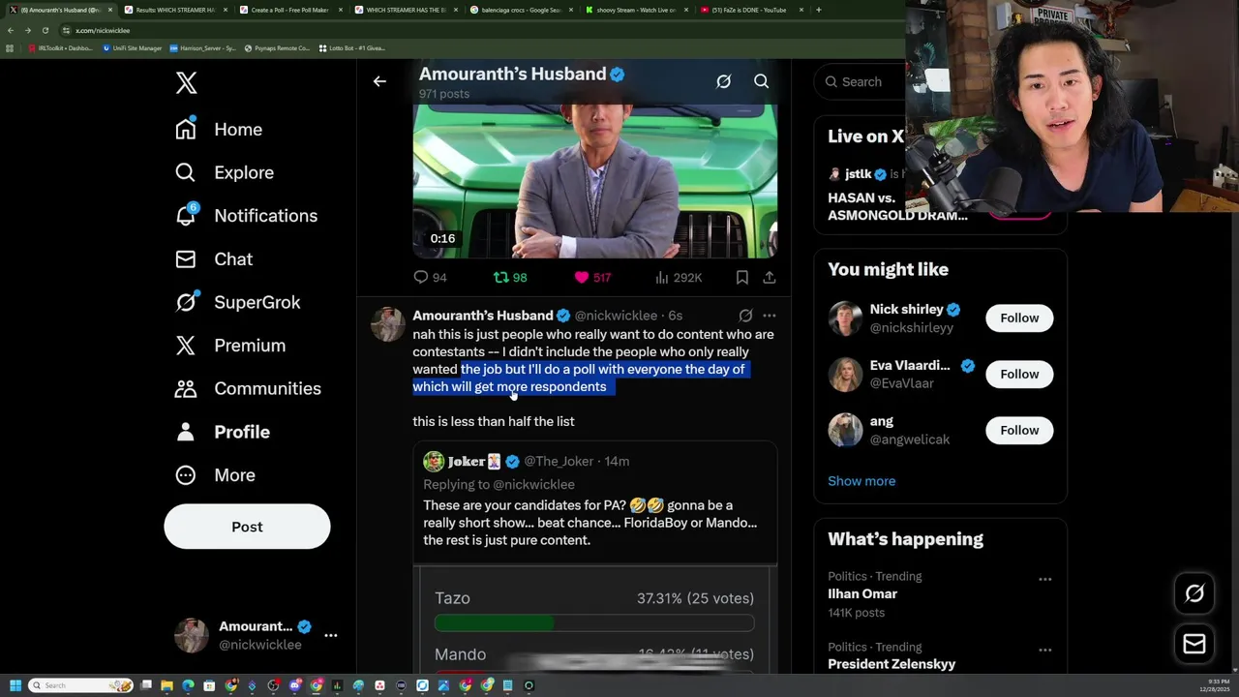
Task: Open Home from the sidebar
Action: 219,130
